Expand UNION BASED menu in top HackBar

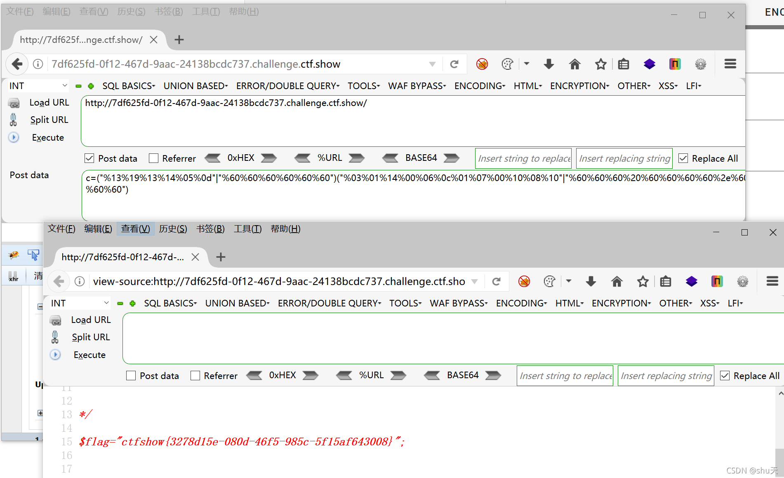click(x=195, y=86)
